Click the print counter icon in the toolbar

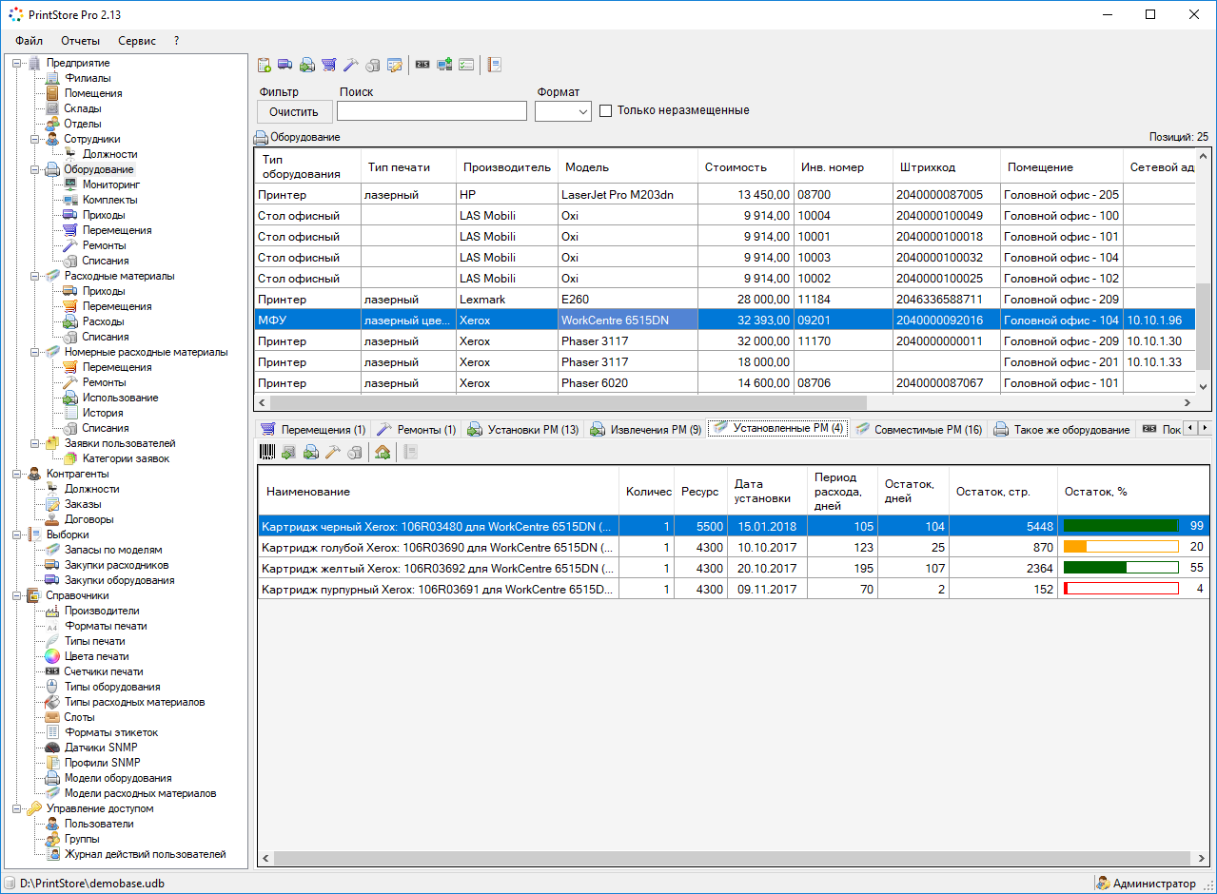point(422,65)
